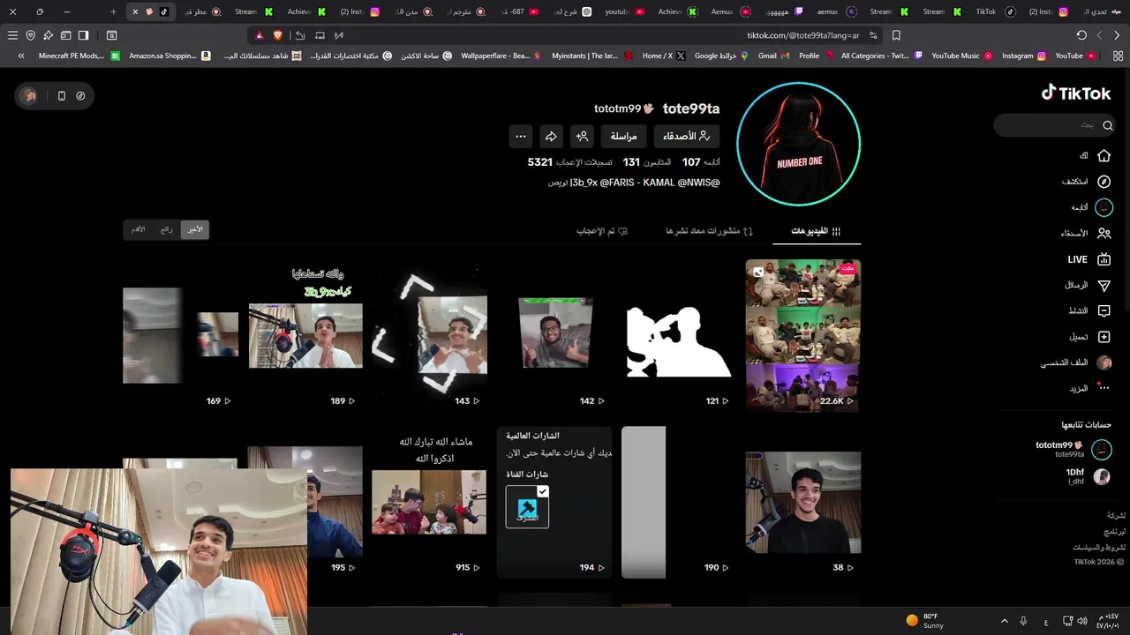This screenshot has width=1130, height=635.
Task: Open the Profile (الملف الشخصي) avatar icon
Action: tap(1104, 362)
